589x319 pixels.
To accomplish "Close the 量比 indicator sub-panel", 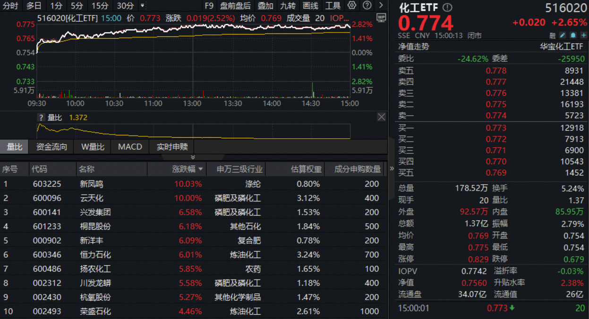I will click(381, 117).
